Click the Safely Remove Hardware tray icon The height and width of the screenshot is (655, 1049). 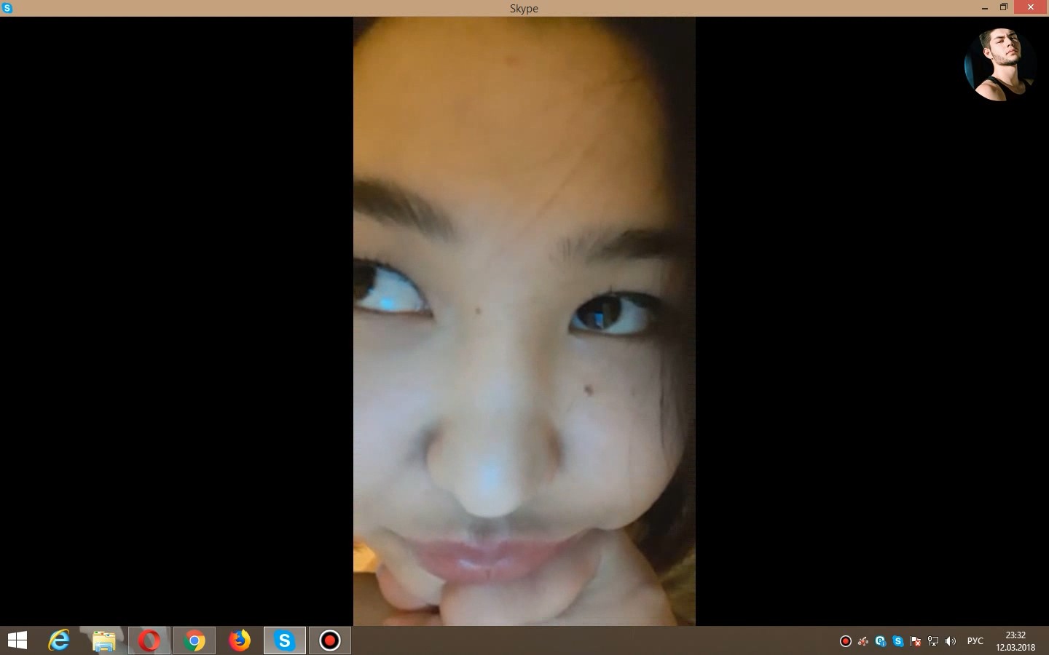863,641
